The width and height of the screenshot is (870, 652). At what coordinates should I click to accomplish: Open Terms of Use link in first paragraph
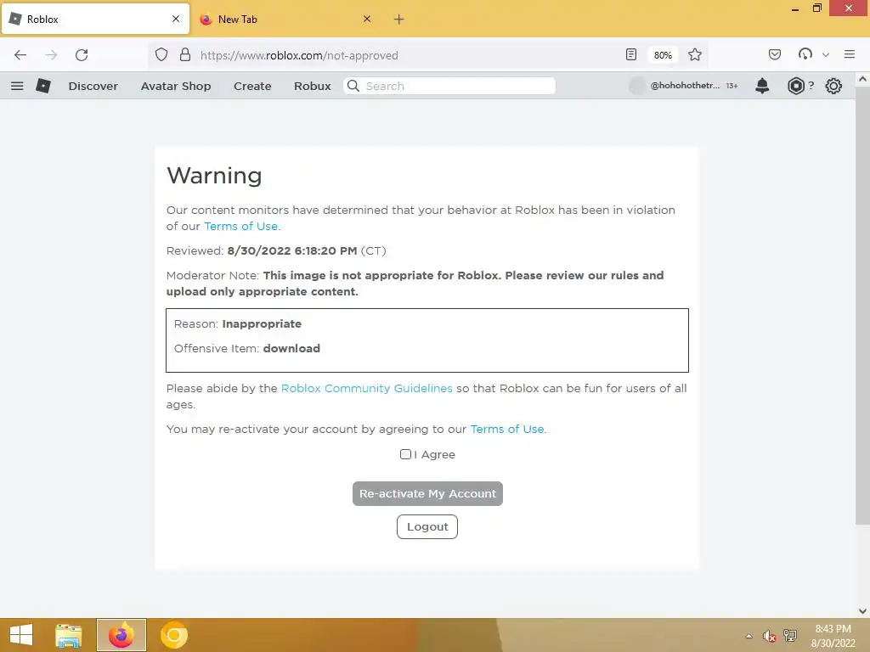(240, 226)
